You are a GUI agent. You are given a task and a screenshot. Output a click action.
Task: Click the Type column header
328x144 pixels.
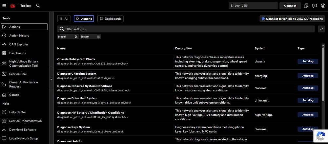(x=301, y=48)
